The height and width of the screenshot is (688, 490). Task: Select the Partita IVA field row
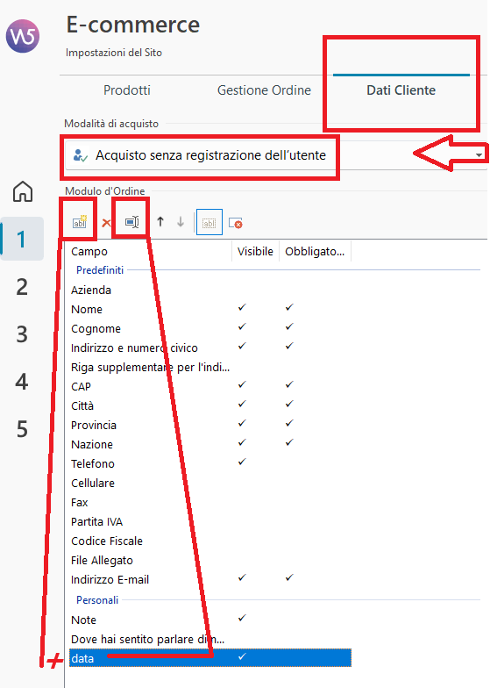pos(210,521)
